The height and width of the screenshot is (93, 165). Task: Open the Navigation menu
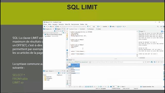55,24
